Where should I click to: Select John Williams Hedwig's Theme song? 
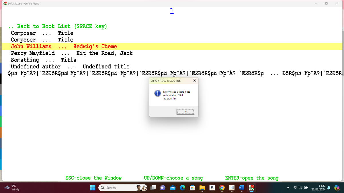point(172,47)
